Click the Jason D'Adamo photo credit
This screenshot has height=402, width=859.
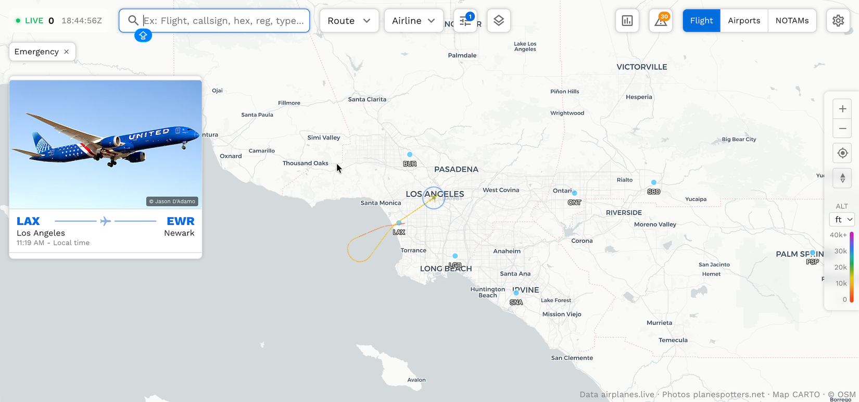(172, 202)
